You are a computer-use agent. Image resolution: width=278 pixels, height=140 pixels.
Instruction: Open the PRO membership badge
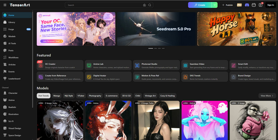pos(239,5)
